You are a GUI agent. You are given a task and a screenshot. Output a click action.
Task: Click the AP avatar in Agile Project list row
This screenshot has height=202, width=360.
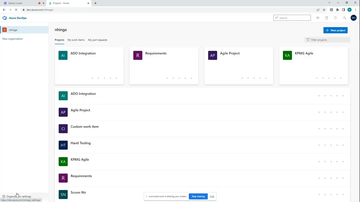[x=63, y=112]
